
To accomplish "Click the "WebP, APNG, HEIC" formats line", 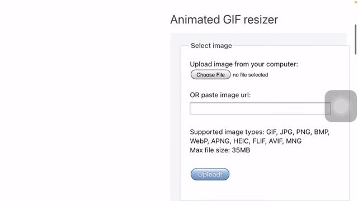I will [246, 141].
